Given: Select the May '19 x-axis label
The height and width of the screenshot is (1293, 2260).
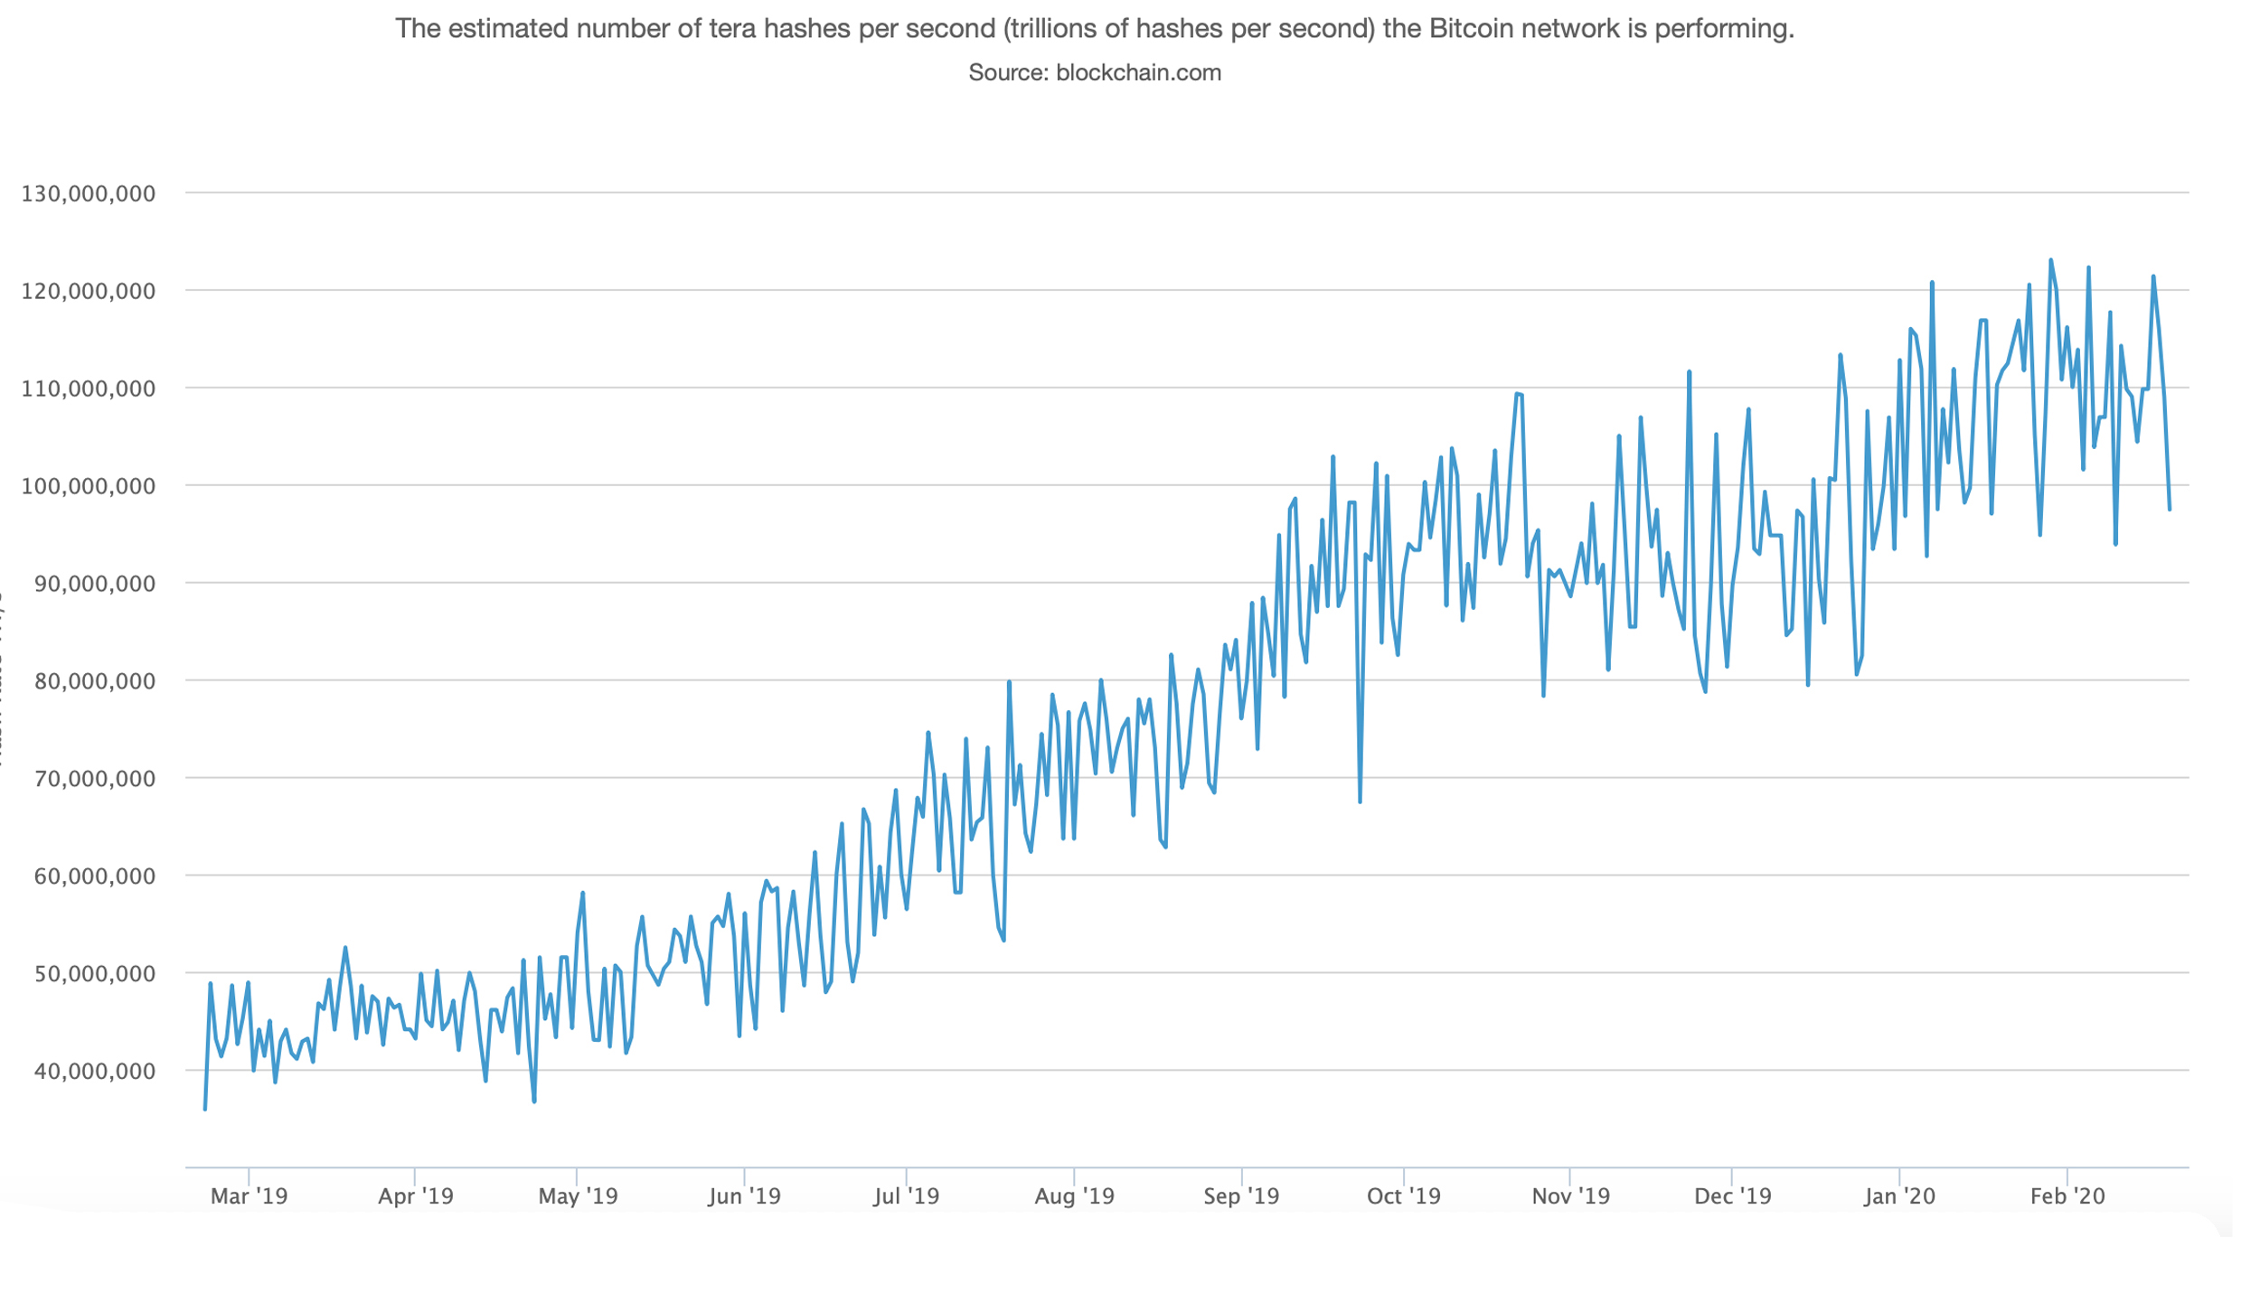Looking at the screenshot, I should pyautogui.click(x=578, y=1196).
